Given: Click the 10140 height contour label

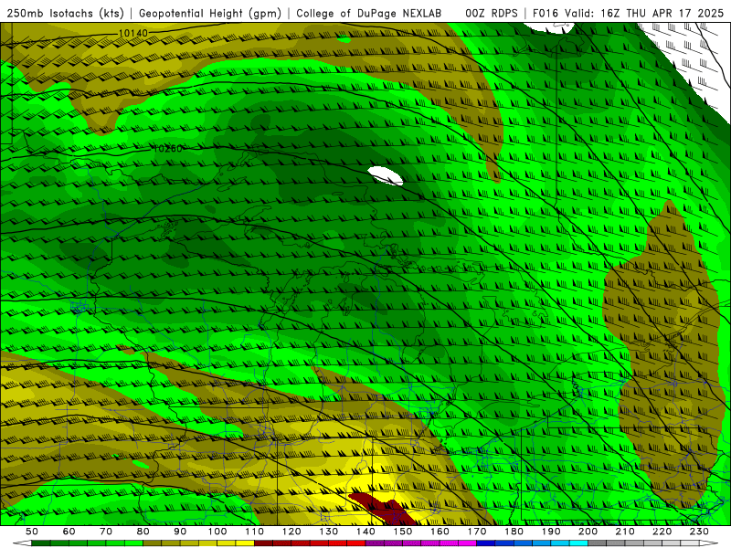Looking at the screenshot, I should click(x=132, y=33).
